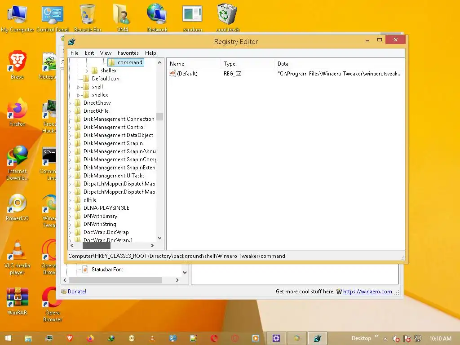Click the Donate! link in Winaero Tweaker
The height and width of the screenshot is (345, 460).
[77, 291]
